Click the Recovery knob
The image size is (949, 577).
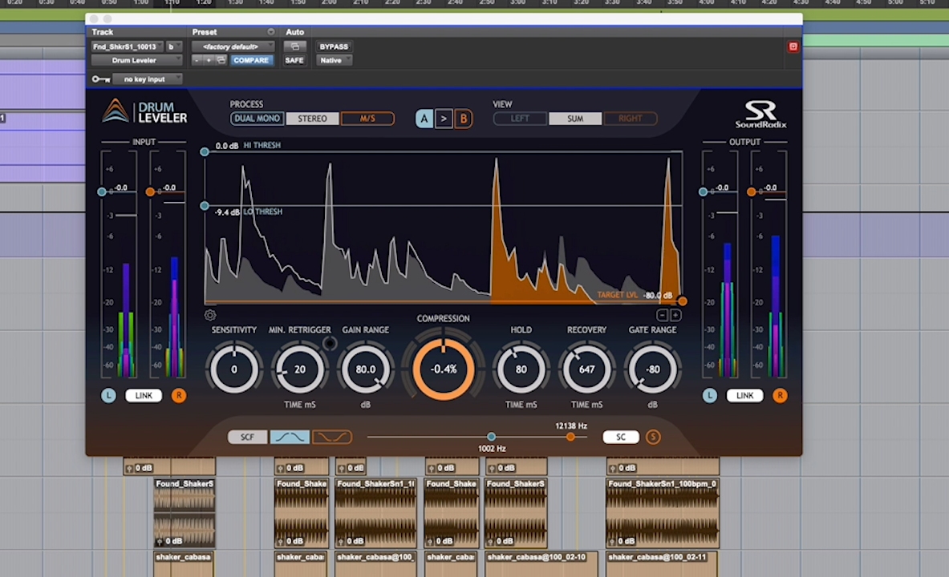pyautogui.click(x=587, y=369)
